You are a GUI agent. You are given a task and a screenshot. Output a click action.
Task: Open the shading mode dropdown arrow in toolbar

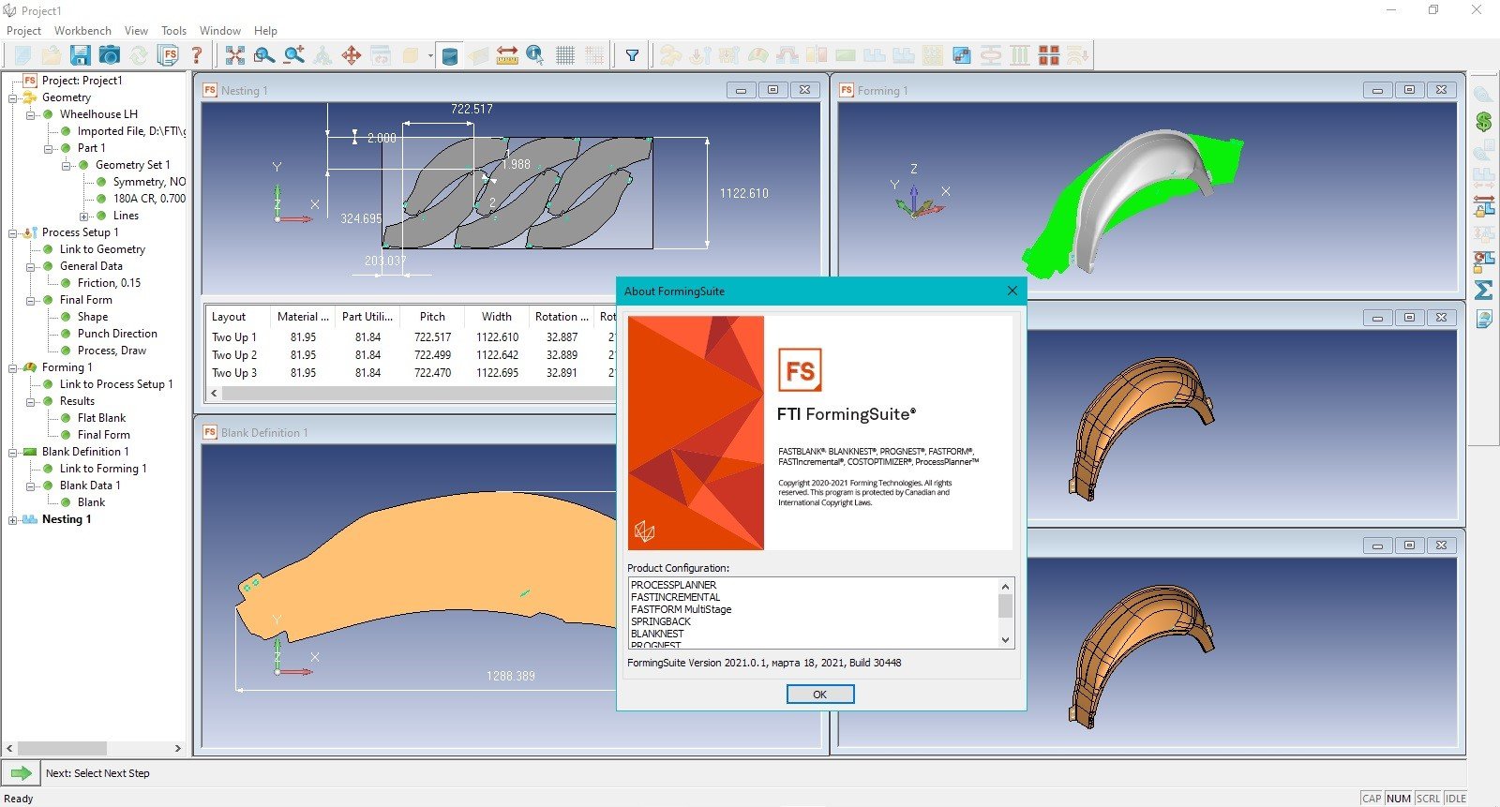(430, 55)
